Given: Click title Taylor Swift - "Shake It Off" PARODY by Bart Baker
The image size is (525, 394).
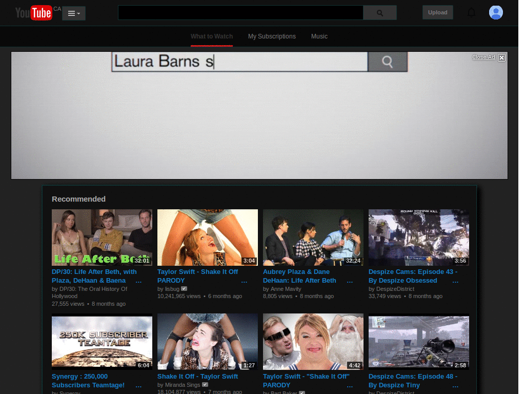Looking at the screenshot, I should click(306, 381).
